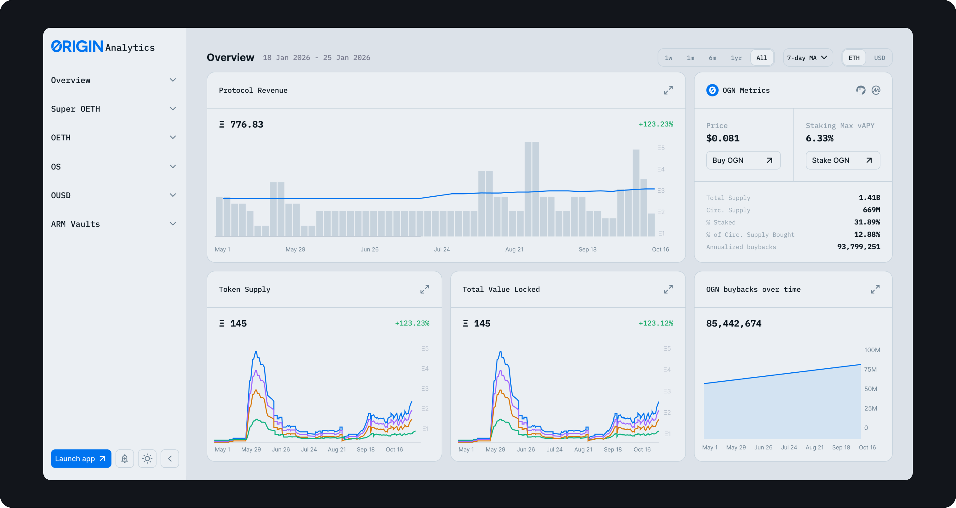Viewport: 956px width, 508px height.
Task: Expand the OUSD sidebar chevron
Action: pos(173,195)
